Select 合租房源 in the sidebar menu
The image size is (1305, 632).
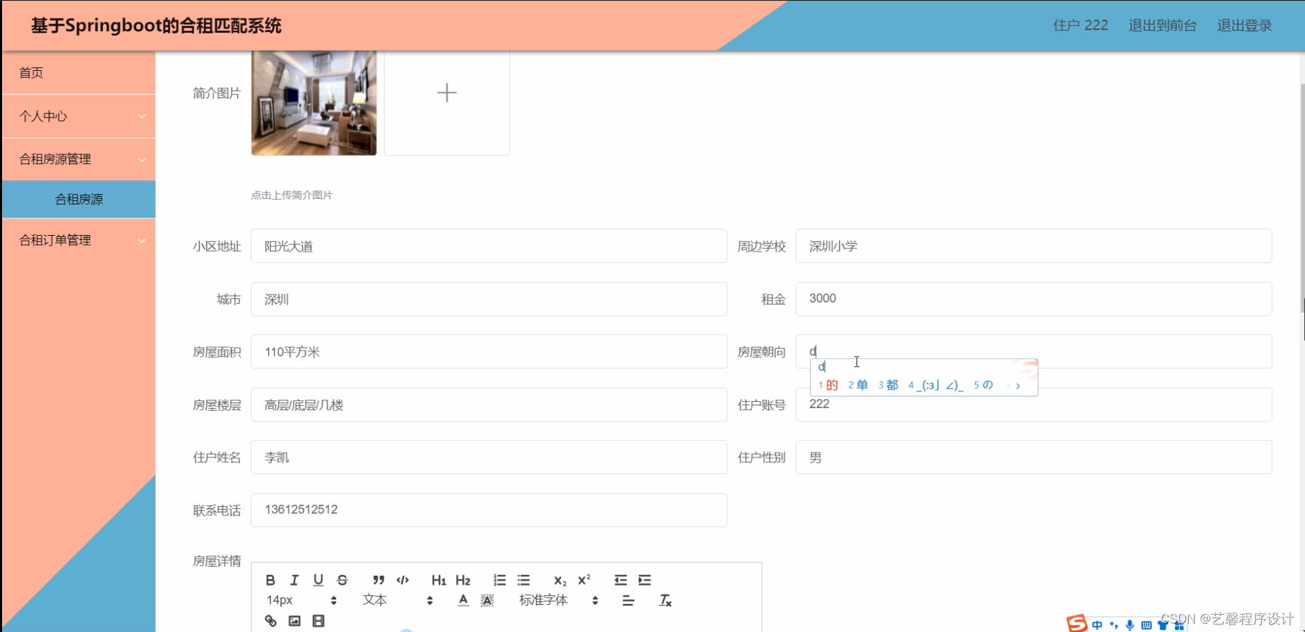click(79, 199)
